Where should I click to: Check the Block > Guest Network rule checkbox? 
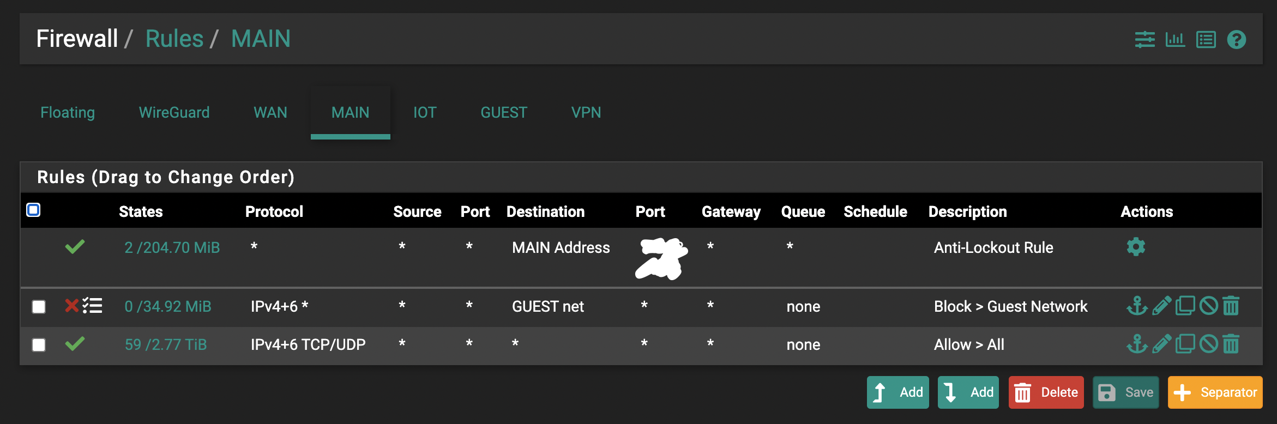[39, 307]
